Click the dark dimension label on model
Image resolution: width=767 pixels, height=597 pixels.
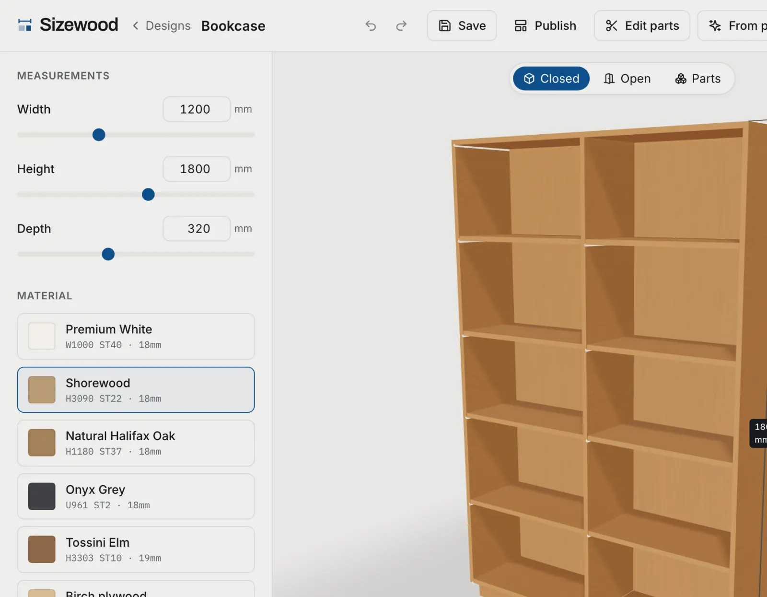point(758,433)
